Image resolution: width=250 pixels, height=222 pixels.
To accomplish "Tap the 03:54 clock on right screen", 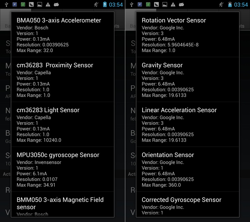I will (241, 5).
